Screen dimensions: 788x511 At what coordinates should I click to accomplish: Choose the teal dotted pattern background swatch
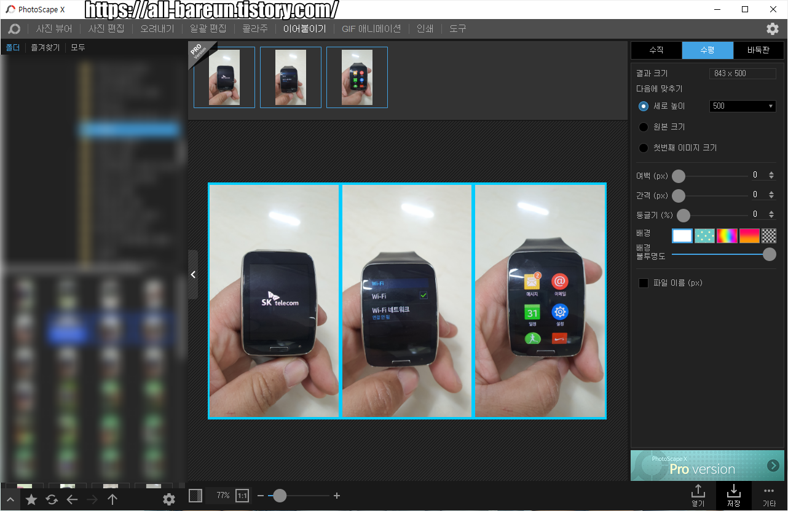coord(704,236)
